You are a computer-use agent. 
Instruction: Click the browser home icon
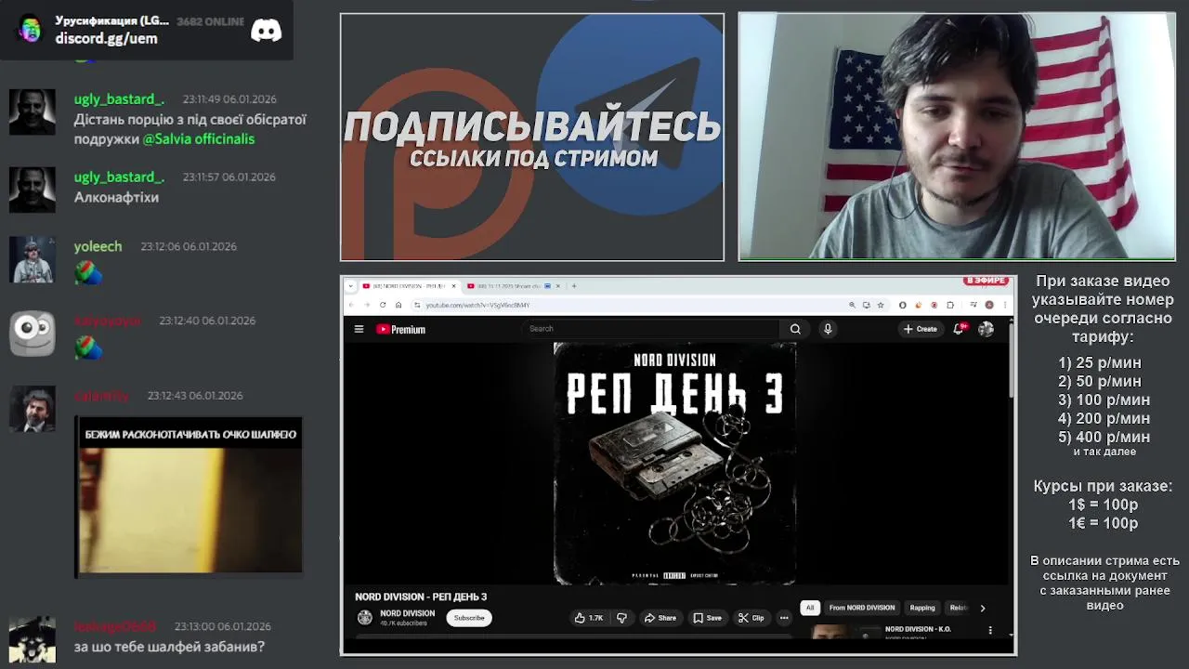(399, 305)
